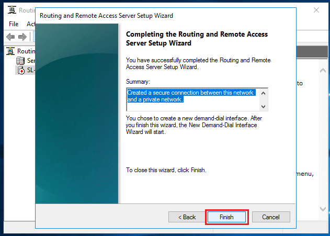Click up arrow of console scrollbar
The image size is (330, 236).
click(323, 71)
